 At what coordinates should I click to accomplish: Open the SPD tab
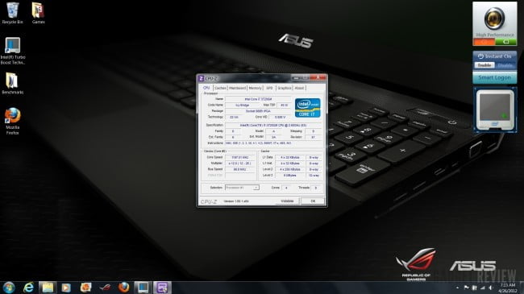click(269, 89)
